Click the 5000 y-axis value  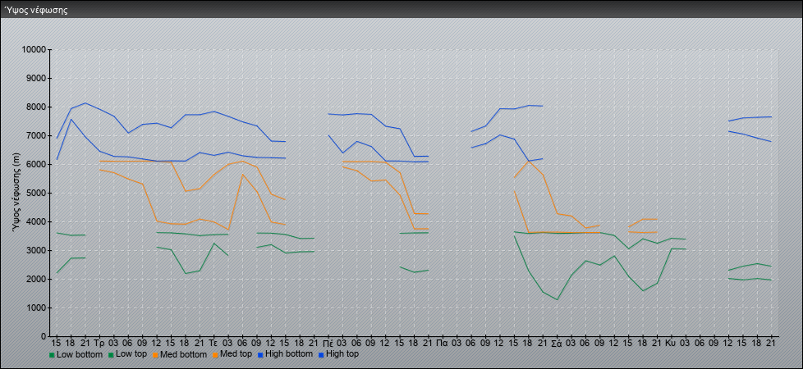coord(36,193)
